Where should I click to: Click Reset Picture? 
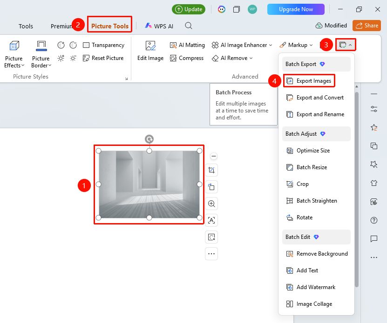(x=103, y=58)
